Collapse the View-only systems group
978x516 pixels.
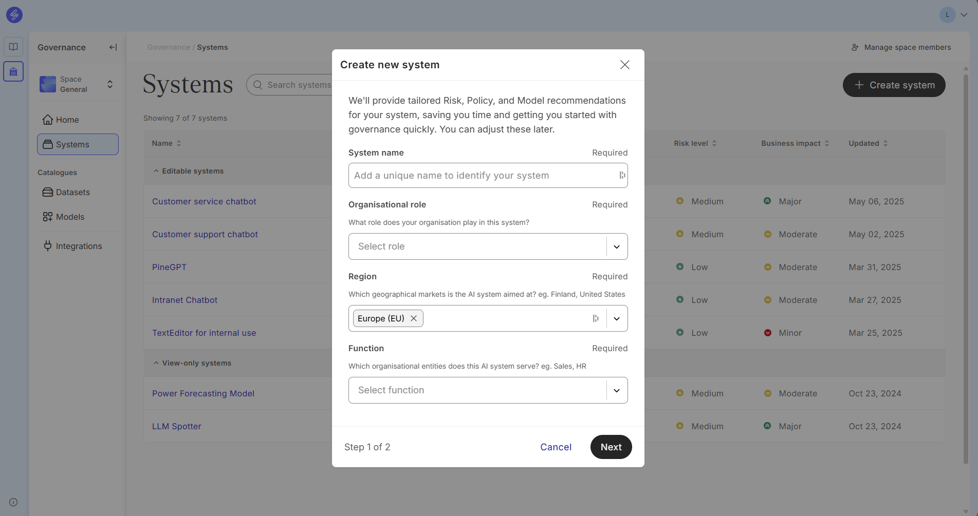click(156, 363)
